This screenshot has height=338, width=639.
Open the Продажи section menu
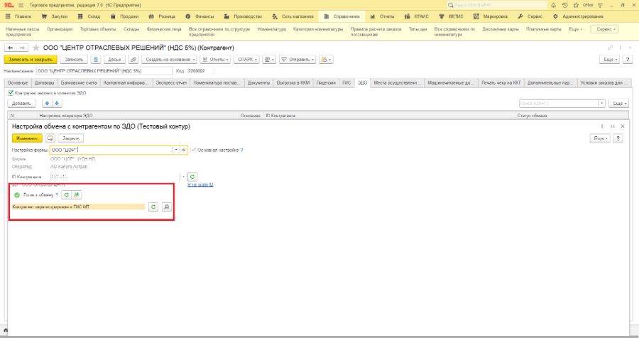[x=125, y=16]
